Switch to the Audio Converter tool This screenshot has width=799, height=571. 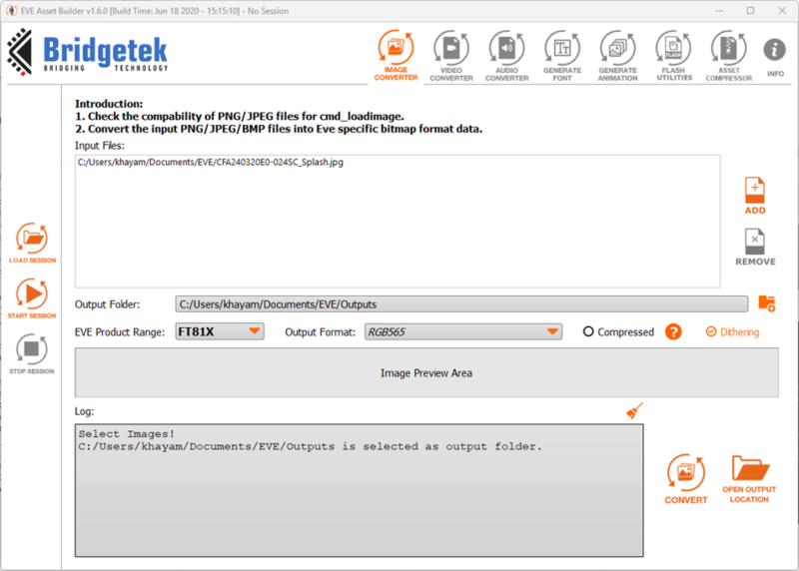pyautogui.click(x=506, y=56)
